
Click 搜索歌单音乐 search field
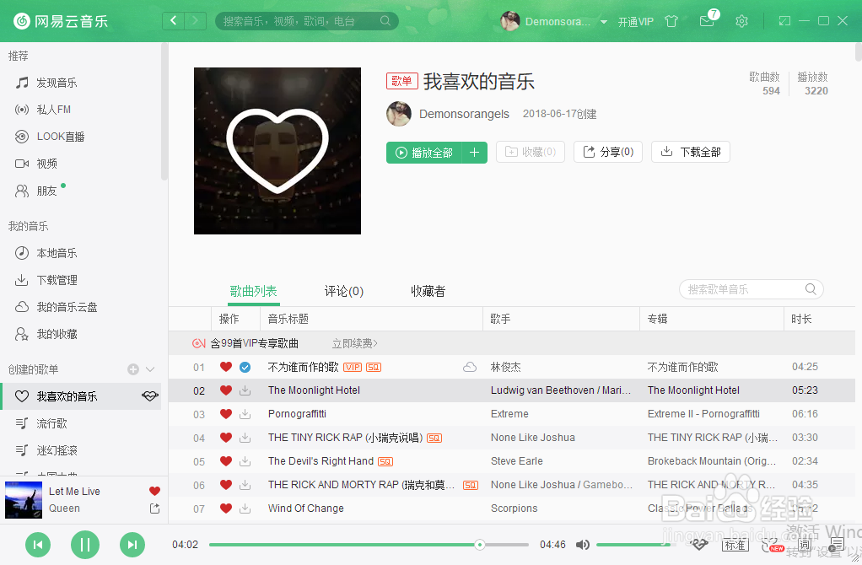coord(751,289)
